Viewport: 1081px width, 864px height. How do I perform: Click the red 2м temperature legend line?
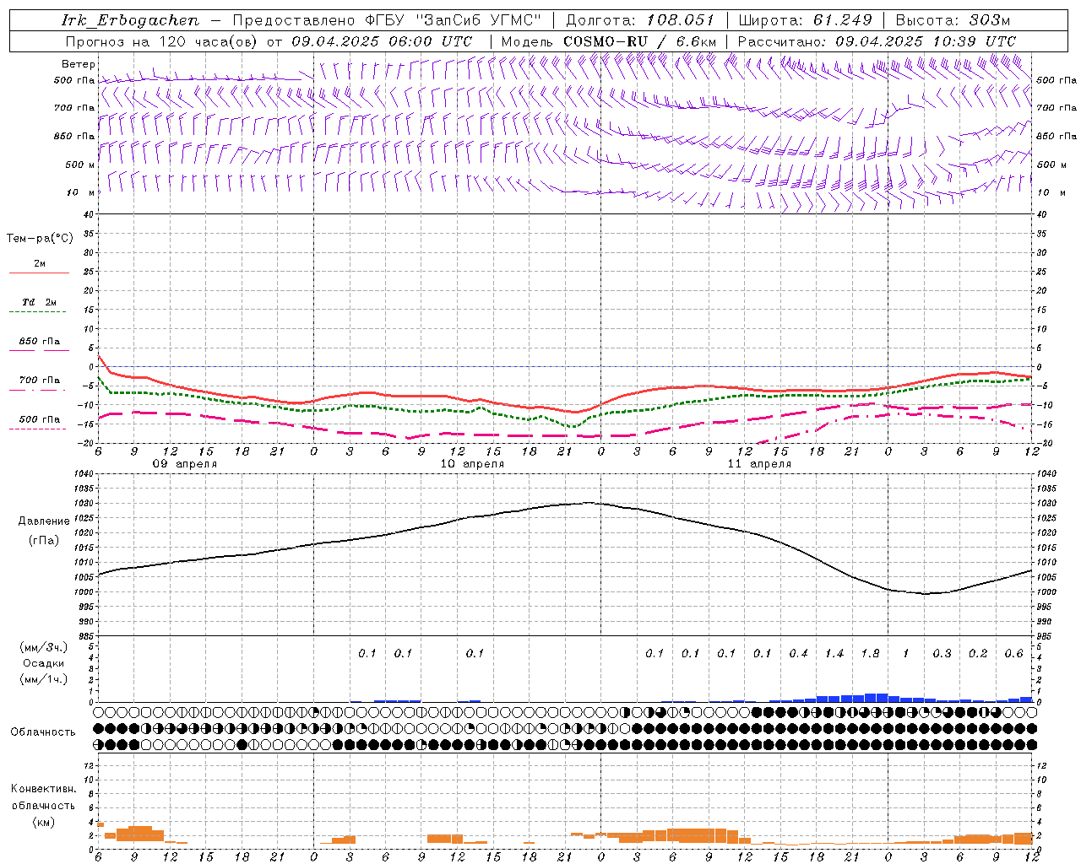(x=40, y=273)
